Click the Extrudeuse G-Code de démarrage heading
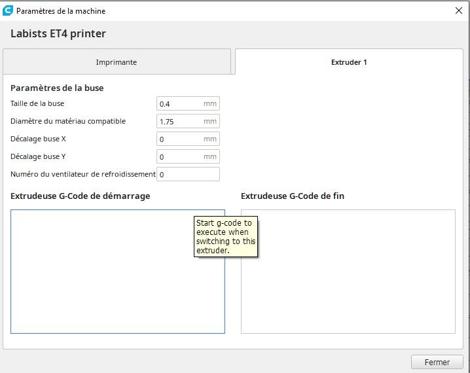Viewport: 470px width, 373px height. [81, 196]
